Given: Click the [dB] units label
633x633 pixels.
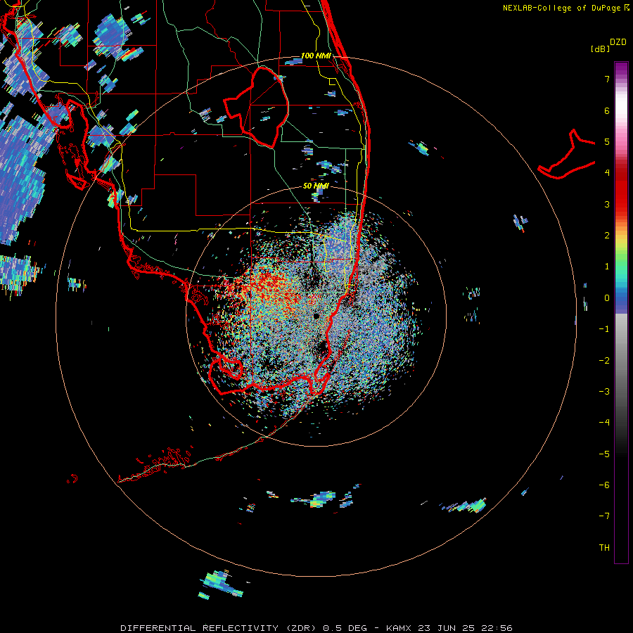Looking at the screenshot, I should (601, 49).
